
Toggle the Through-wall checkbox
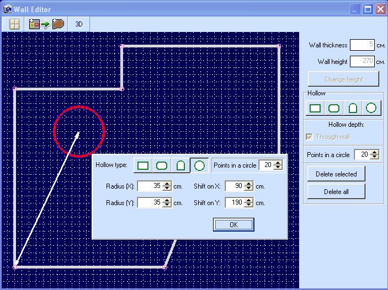click(309, 137)
